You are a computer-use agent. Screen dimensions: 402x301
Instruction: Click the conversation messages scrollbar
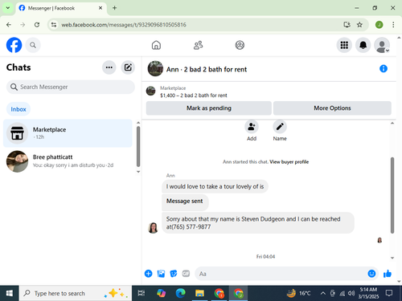(x=392, y=195)
